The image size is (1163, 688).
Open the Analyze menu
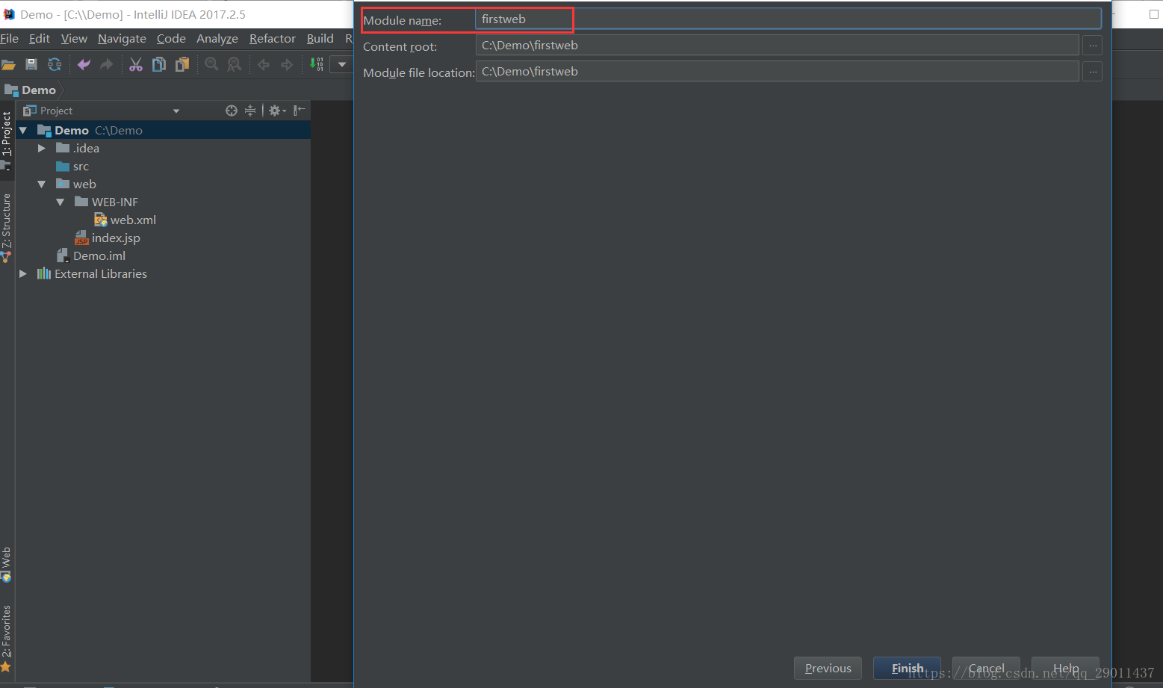217,39
